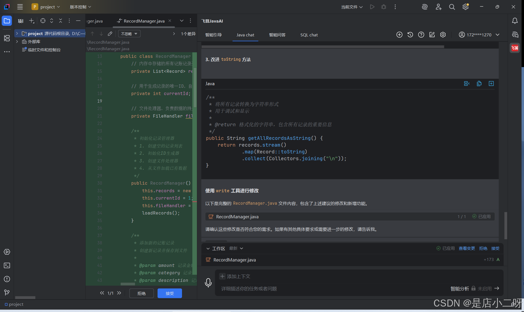Image resolution: width=524 pixels, height=312 pixels.
Task: Open the Structure tool window icon
Action: point(7,38)
